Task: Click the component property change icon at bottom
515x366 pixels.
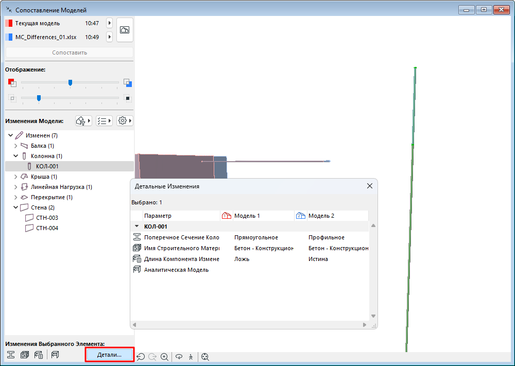Action: pyautogui.click(x=39, y=355)
